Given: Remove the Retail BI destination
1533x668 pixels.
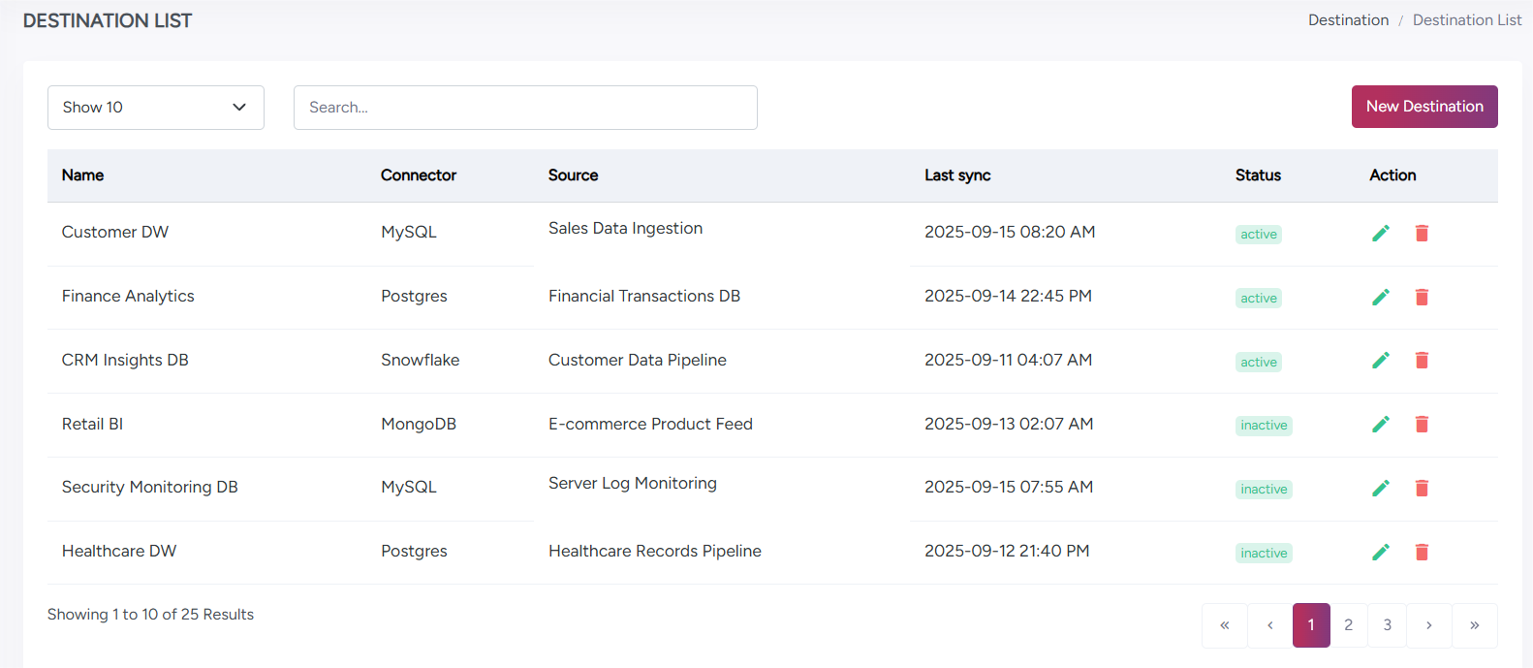Looking at the screenshot, I should coord(1422,425).
